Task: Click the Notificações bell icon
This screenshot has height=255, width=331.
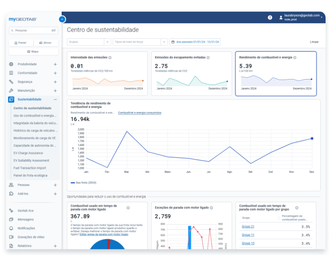Action: point(11,228)
